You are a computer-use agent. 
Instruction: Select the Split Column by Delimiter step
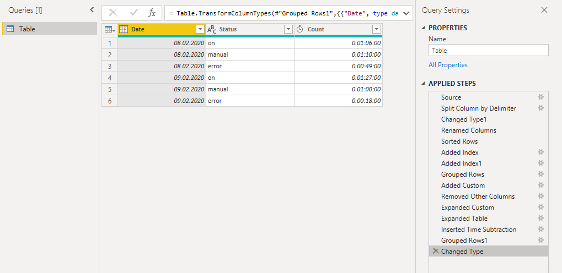pyautogui.click(x=489, y=108)
